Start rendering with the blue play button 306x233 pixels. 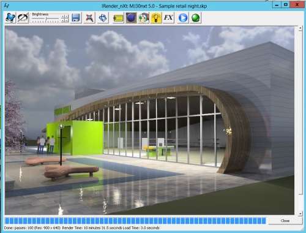(183, 18)
